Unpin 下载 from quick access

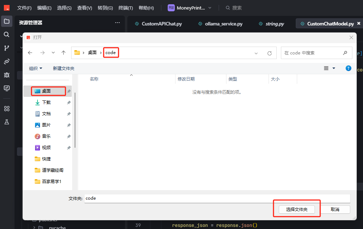[69, 102]
